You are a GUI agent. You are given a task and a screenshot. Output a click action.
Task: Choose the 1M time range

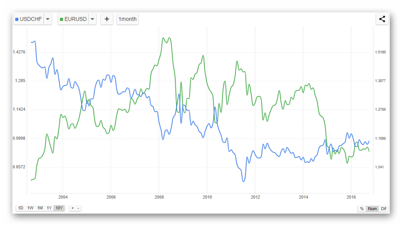(40, 208)
